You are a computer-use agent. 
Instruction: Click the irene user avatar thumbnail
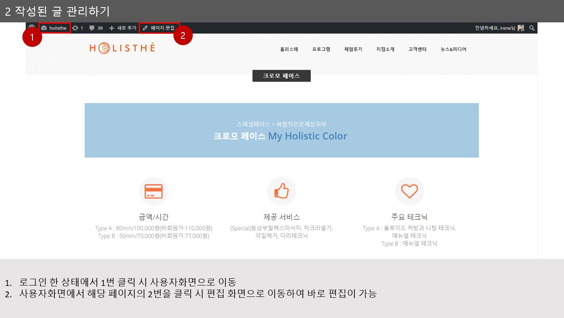coord(521,28)
